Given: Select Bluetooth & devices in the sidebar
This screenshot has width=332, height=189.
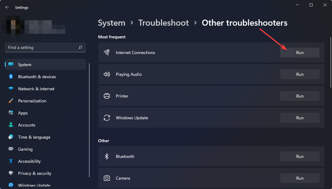Looking at the screenshot, I should coord(37,76).
